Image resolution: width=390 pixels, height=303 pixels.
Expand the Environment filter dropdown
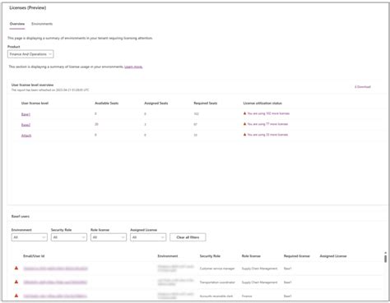coord(29,237)
